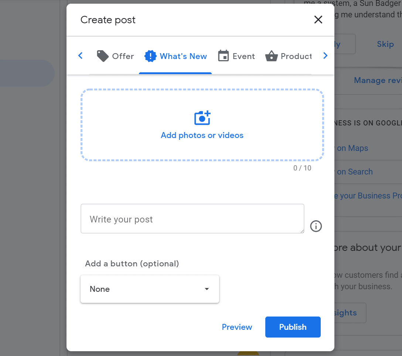
Task: Click the Write your post text field
Action: (x=192, y=218)
